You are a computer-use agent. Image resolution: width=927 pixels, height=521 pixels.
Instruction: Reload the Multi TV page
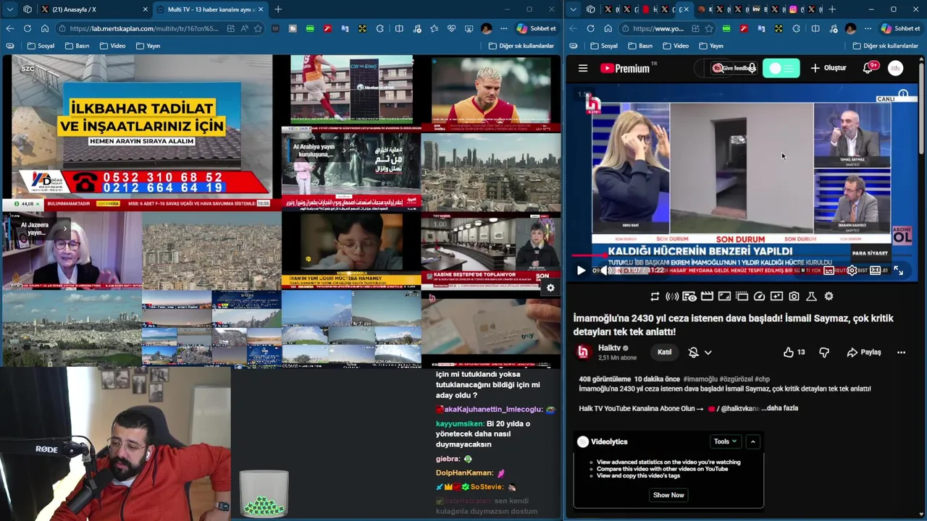click(28, 28)
